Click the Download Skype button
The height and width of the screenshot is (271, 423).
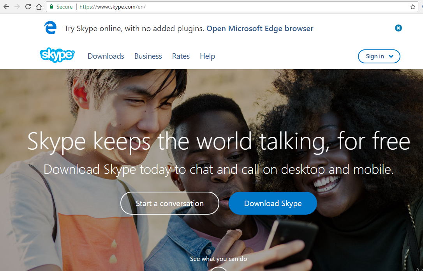click(273, 203)
